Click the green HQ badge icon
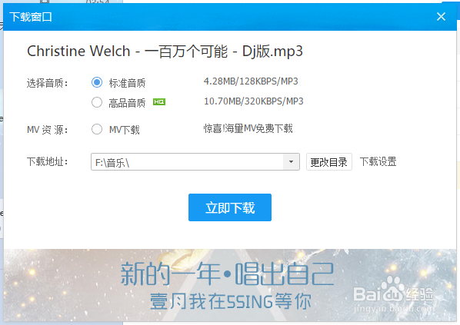Image resolution: width=460 pixels, height=325 pixels. pos(159,102)
